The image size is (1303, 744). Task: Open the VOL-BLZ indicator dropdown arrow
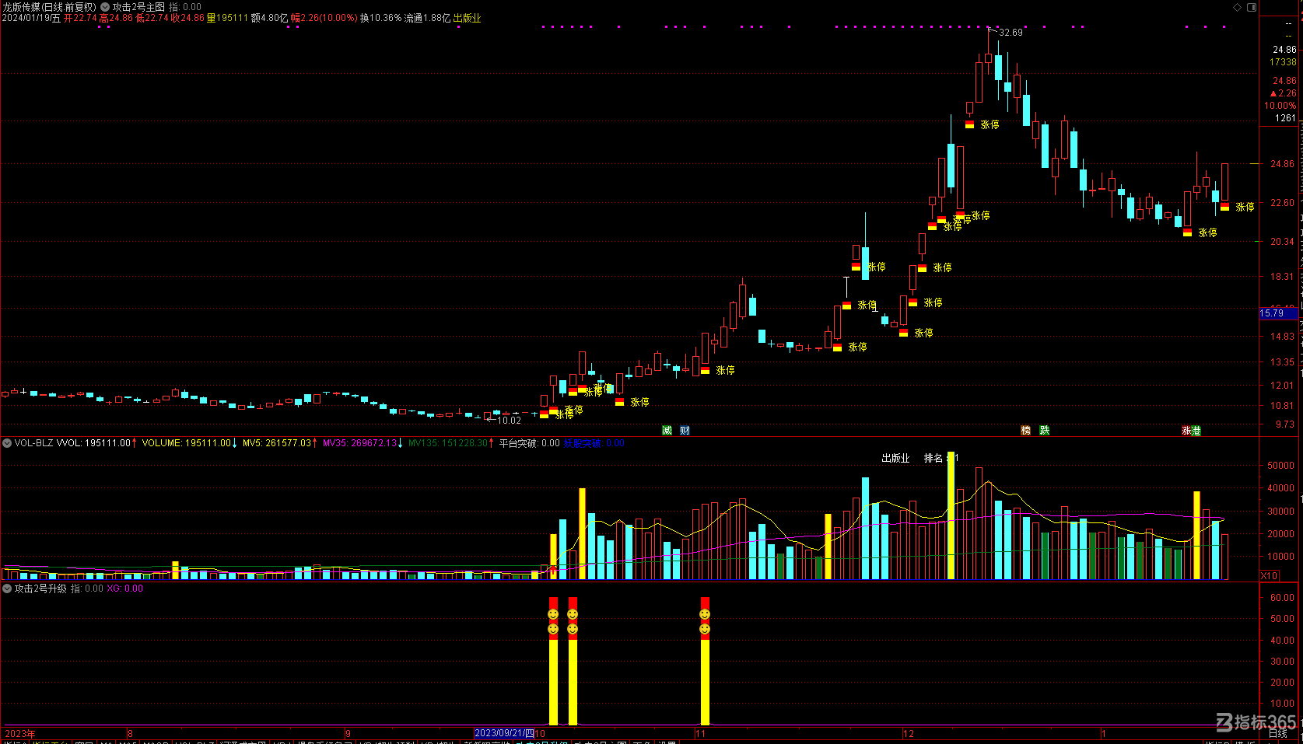tap(7, 443)
